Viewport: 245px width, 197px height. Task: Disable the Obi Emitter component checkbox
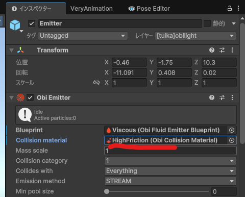[30, 97]
